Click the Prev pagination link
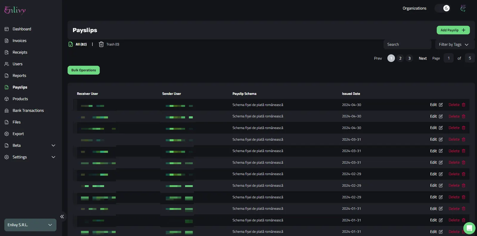477x236 pixels. [x=378, y=58]
